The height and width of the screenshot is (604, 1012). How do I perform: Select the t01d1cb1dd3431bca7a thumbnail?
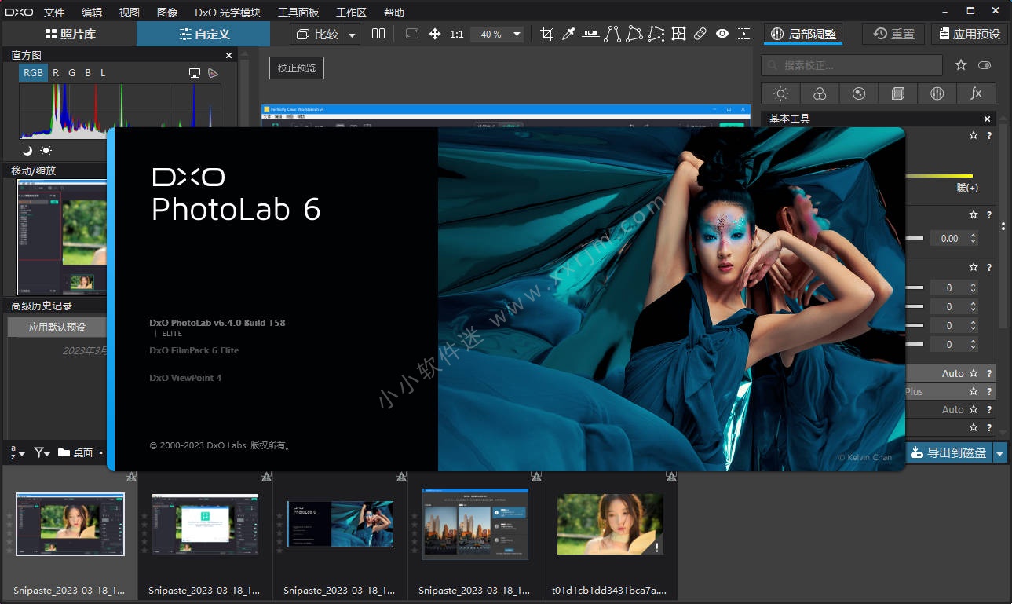point(610,524)
